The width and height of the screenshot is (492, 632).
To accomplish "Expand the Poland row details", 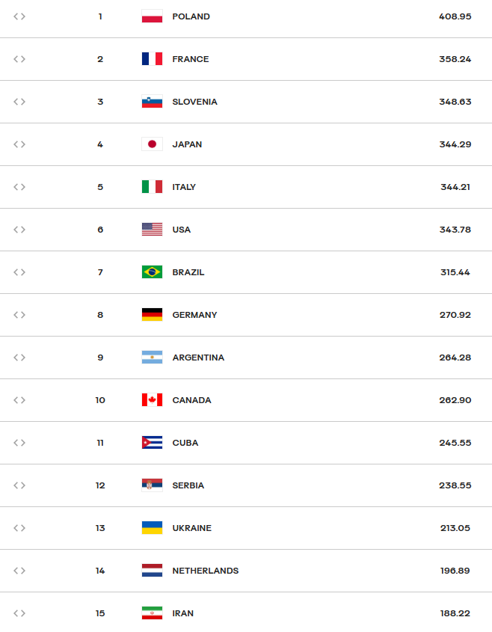I will [19, 16].
